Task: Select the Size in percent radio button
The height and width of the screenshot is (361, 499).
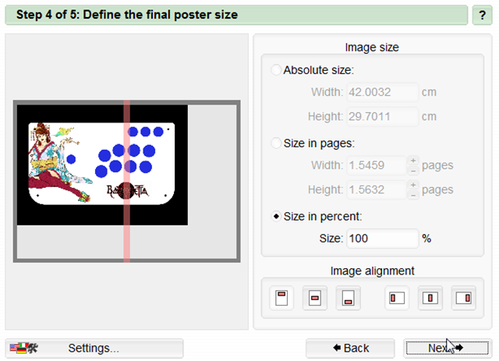Action: [x=275, y=216]
